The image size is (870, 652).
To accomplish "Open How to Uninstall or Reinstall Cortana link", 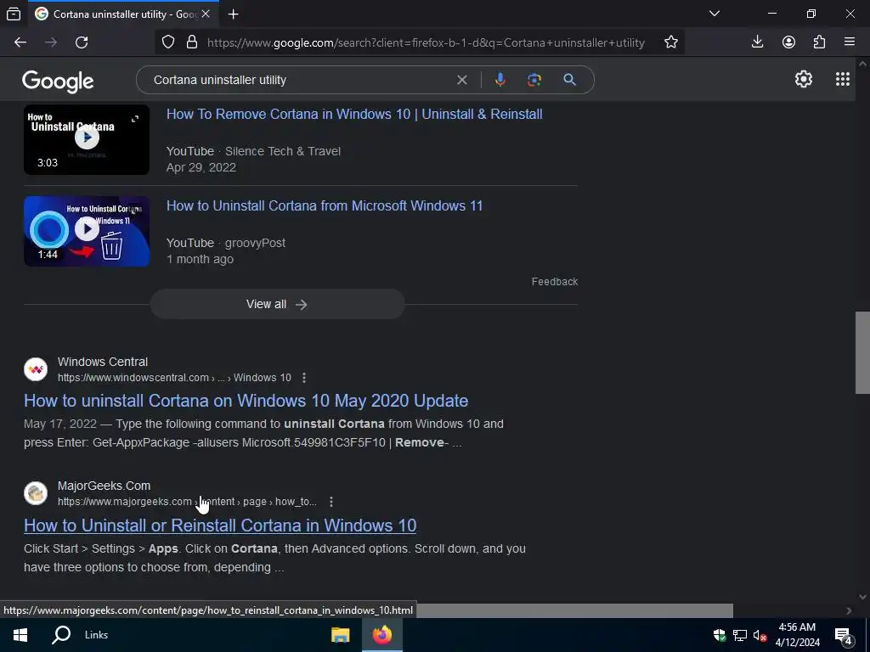I will point(220,525).
